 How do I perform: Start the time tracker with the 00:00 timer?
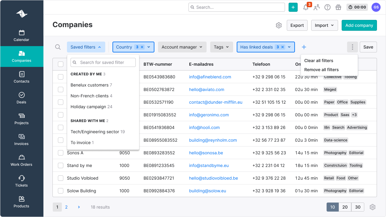coord(357,7)
